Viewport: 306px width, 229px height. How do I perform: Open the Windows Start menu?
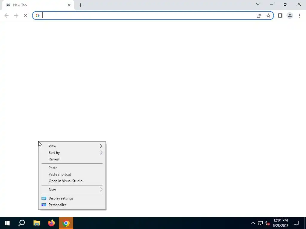click(x=7, y=223)
